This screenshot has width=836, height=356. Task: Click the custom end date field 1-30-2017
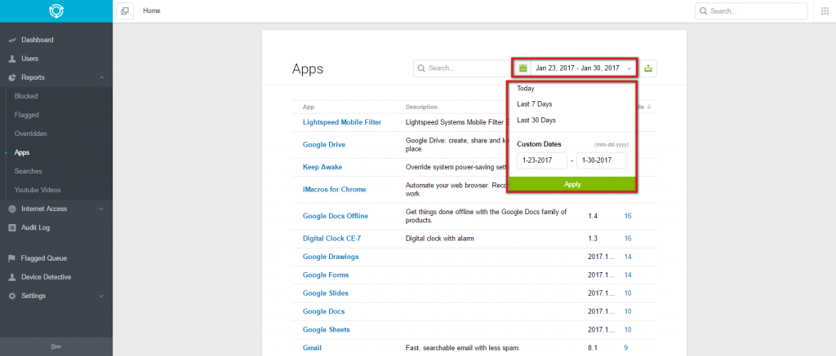(602, 160)
